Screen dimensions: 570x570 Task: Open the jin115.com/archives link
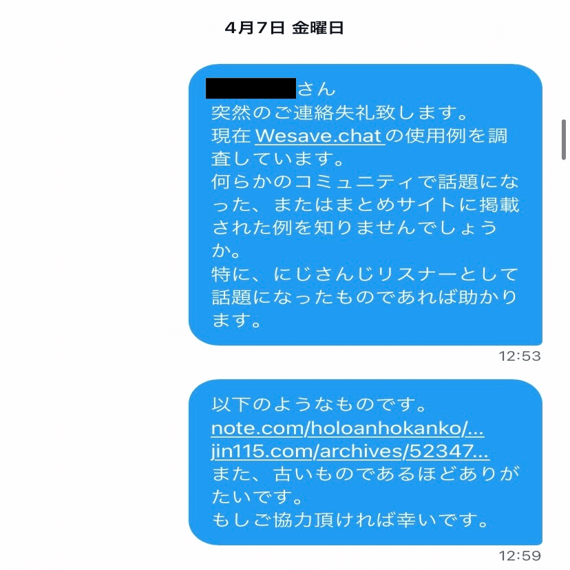pos(350,451)
